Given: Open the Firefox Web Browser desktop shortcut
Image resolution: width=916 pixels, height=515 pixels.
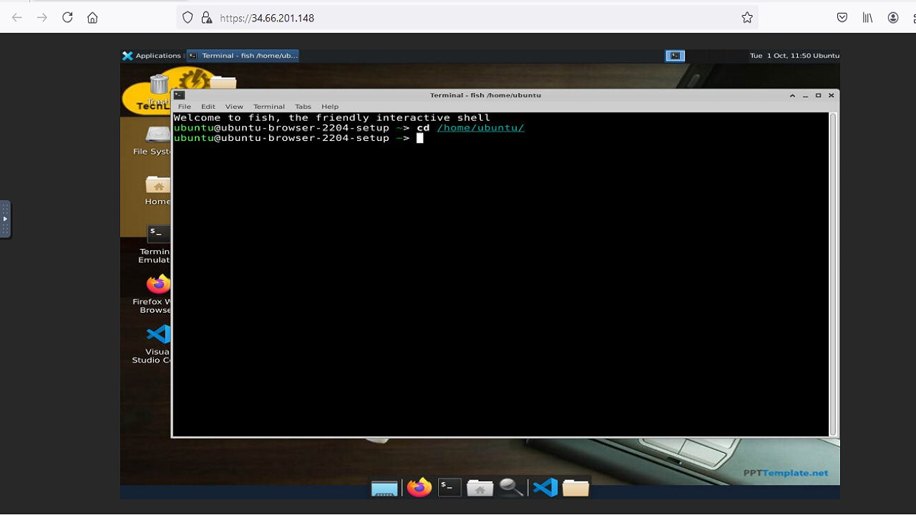Looking at the screenshot, I should point(158,285).
